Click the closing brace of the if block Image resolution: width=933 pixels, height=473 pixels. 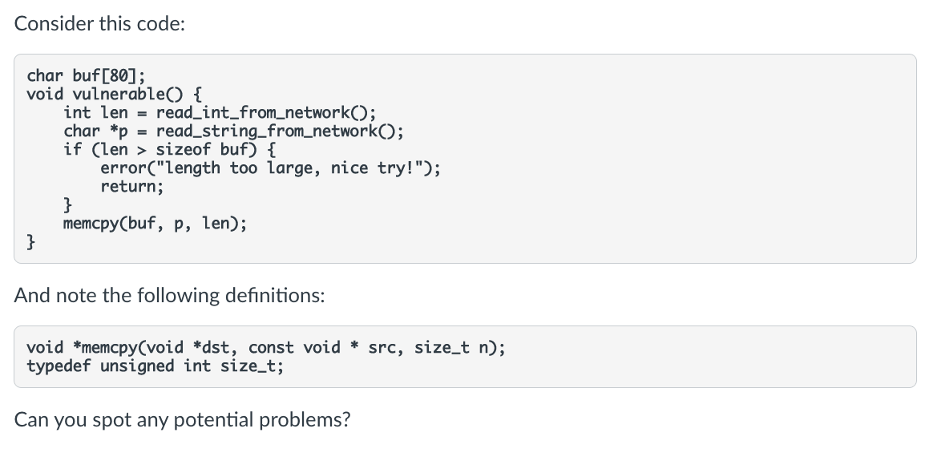point(68,205)
